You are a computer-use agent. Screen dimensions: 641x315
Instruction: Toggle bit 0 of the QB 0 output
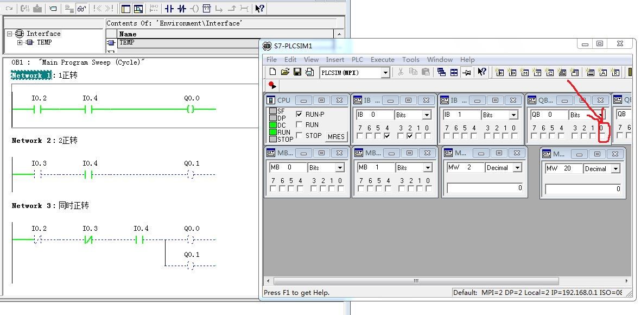coord(601,136)
